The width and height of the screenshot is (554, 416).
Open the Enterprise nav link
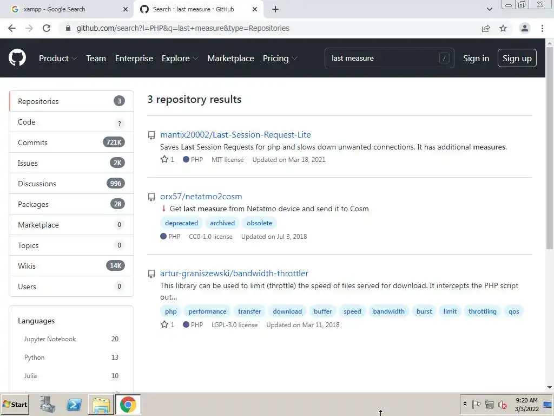tap(134, 58)
